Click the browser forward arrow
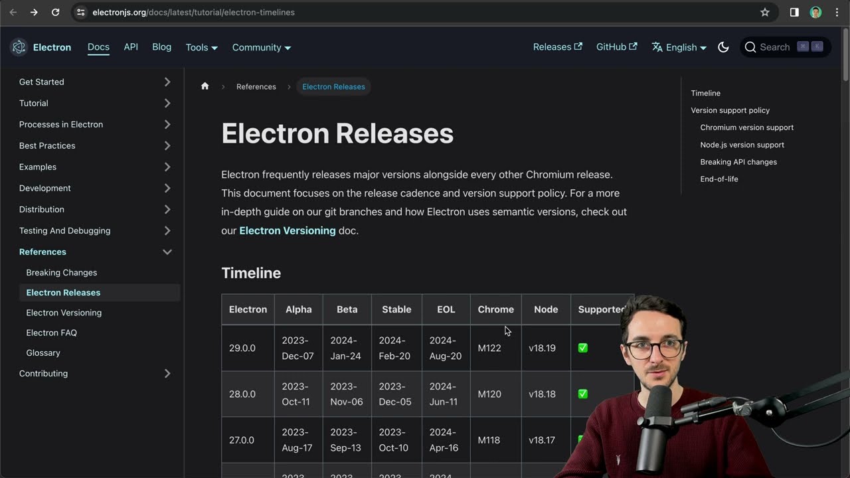 pos(34,12)
